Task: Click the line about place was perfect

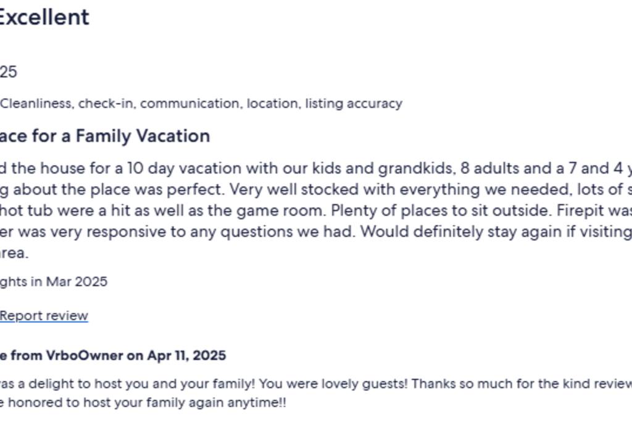Action: click(316, 190)
